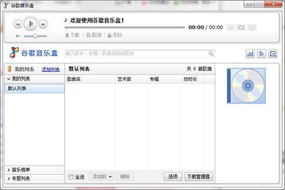Image resolution: width=285 pixels, height=190 pixels.
Task: Minimize the 谷歌音乐盒 window
Action: tap(249, 4)
